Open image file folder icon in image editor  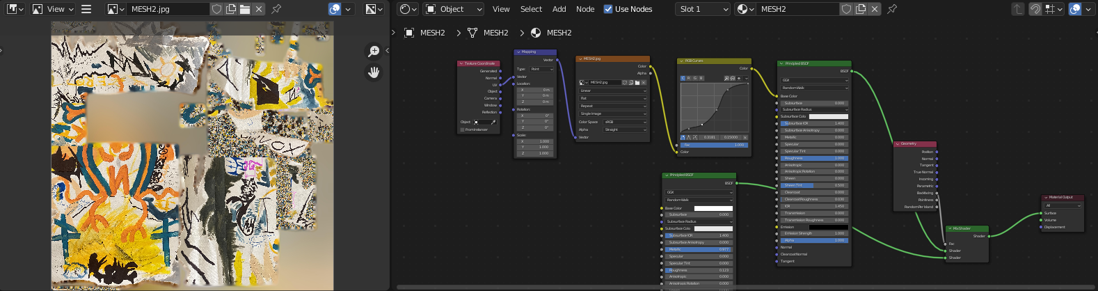click(244, 9)
